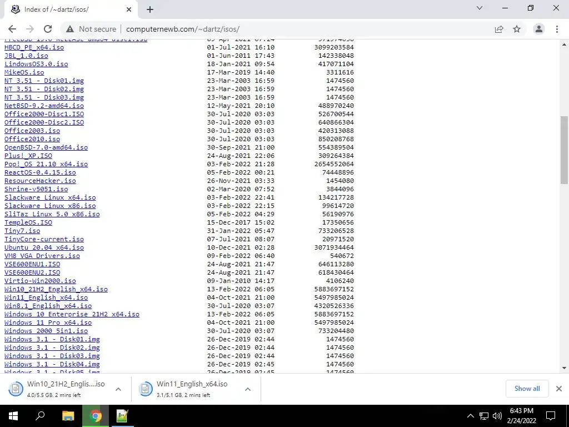View the Not secure site warning

(91, 29)
